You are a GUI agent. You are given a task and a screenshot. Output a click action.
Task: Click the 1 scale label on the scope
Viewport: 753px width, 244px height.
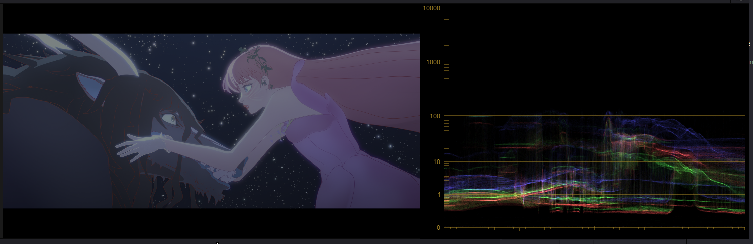[439, 195]
